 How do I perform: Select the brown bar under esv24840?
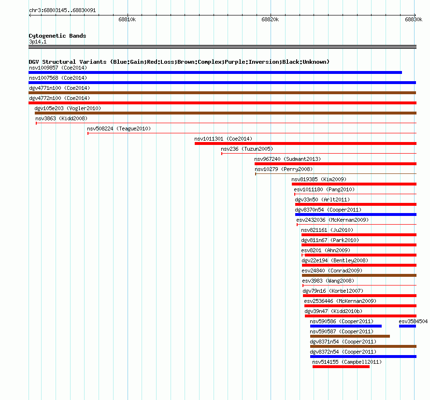tap(359, 275)
